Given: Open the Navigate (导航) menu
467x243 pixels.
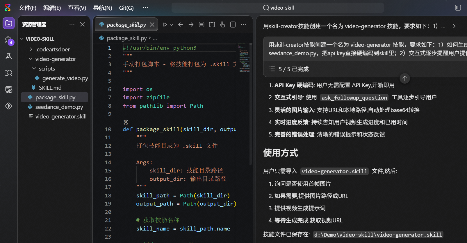Looking at the screenshot, I should (103, 8).
